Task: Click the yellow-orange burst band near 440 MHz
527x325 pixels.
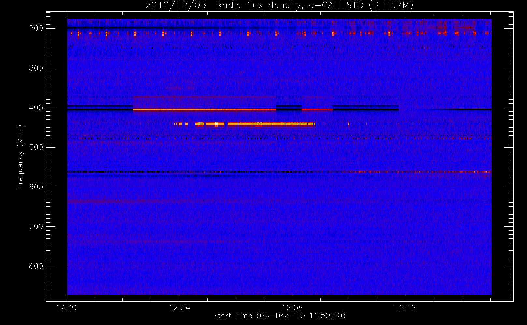Action: (x=255, y=124)
